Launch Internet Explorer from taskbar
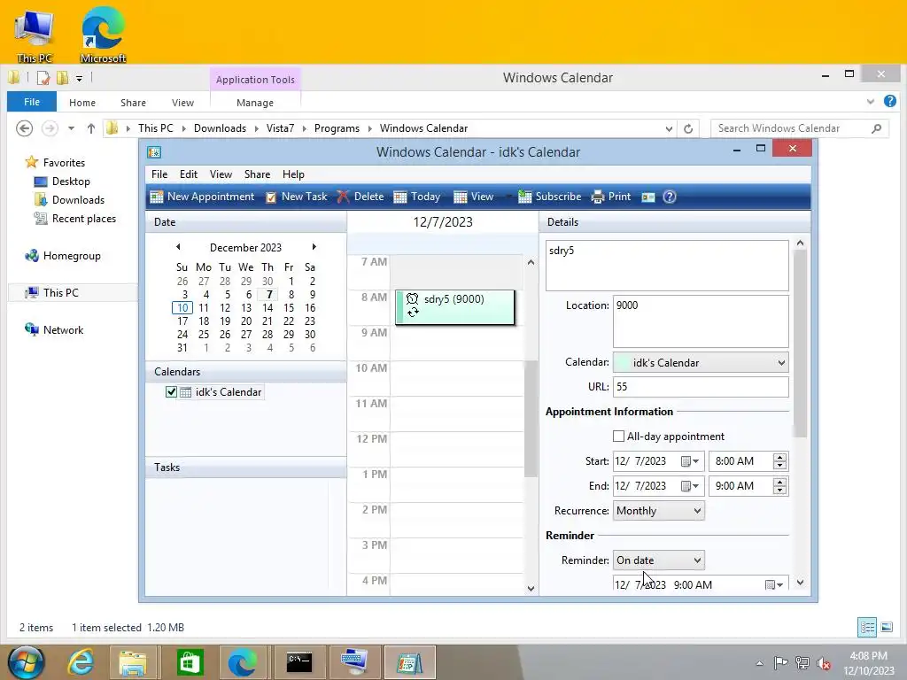The image size is (907, 680). (x=81, y=662)
